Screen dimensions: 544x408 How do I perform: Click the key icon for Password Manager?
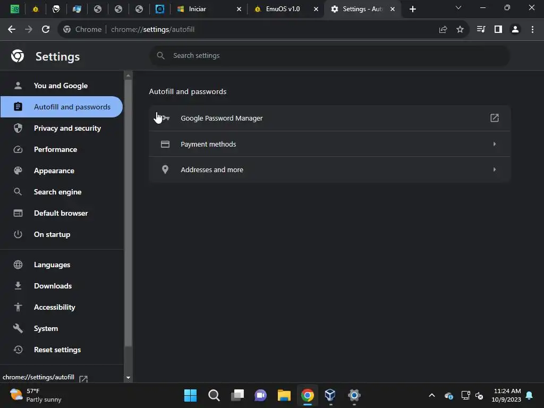[x=165, y=118]
